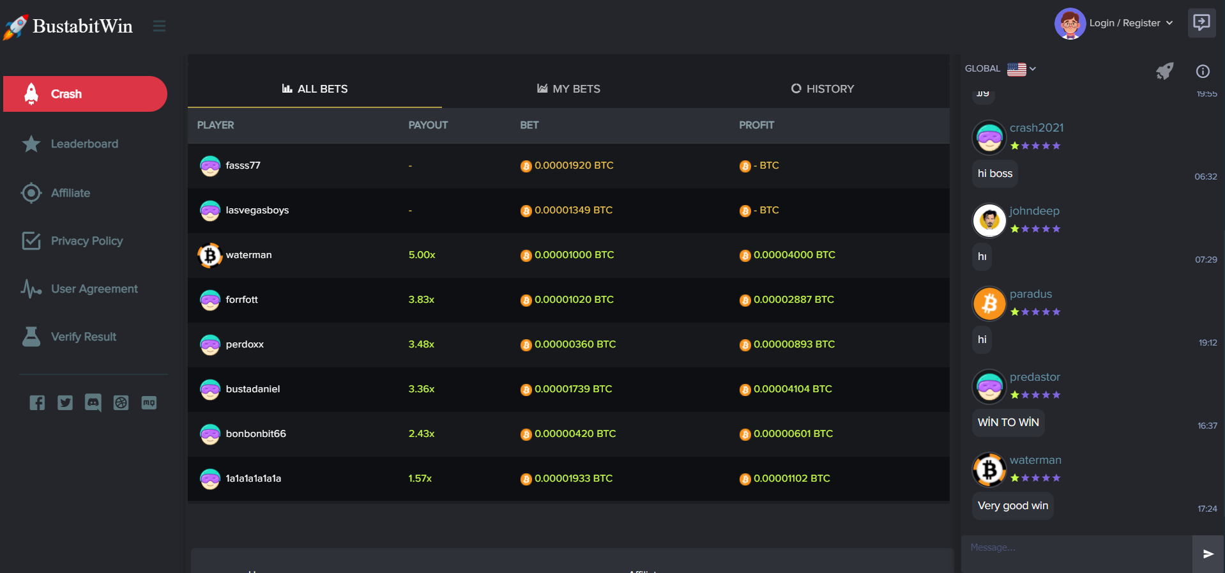Open crash2021's chat profile name

coord(1037,128)
